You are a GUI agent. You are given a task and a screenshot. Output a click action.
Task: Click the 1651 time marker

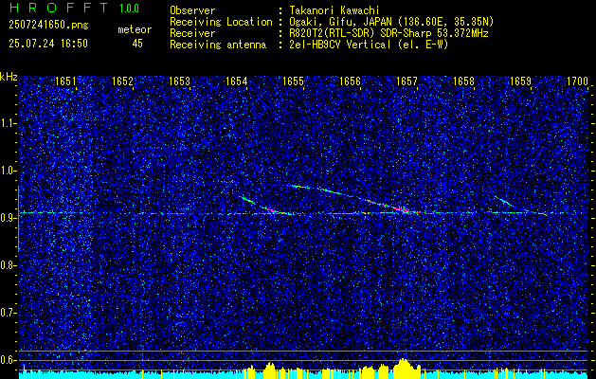click(x=65, y=81)
